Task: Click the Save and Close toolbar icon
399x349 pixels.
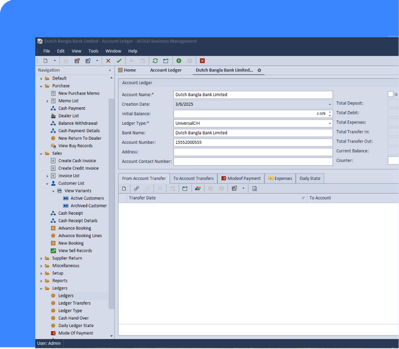Action: click(77, 61)
